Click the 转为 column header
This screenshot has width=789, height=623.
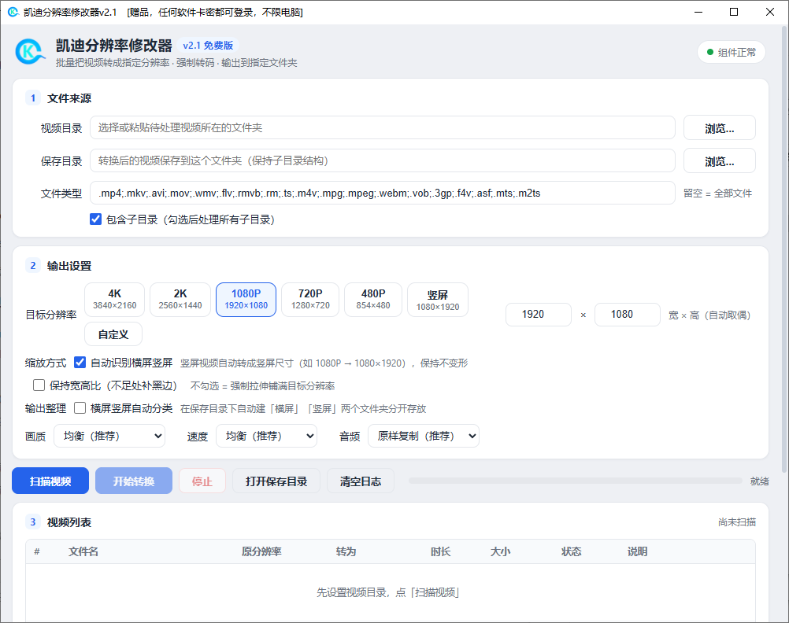(346, 551)
